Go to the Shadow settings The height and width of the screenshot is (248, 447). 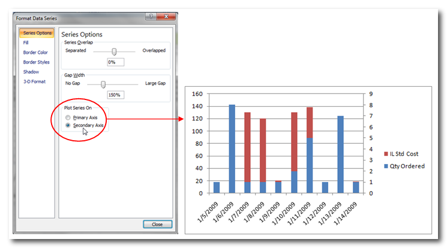point(31,71)
